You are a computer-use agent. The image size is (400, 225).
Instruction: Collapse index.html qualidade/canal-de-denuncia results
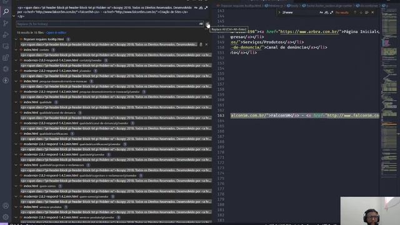(16, 112)
